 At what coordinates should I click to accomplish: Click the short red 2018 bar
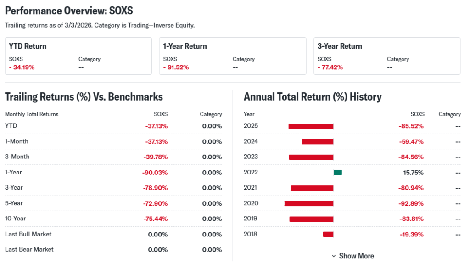[328, 234]
